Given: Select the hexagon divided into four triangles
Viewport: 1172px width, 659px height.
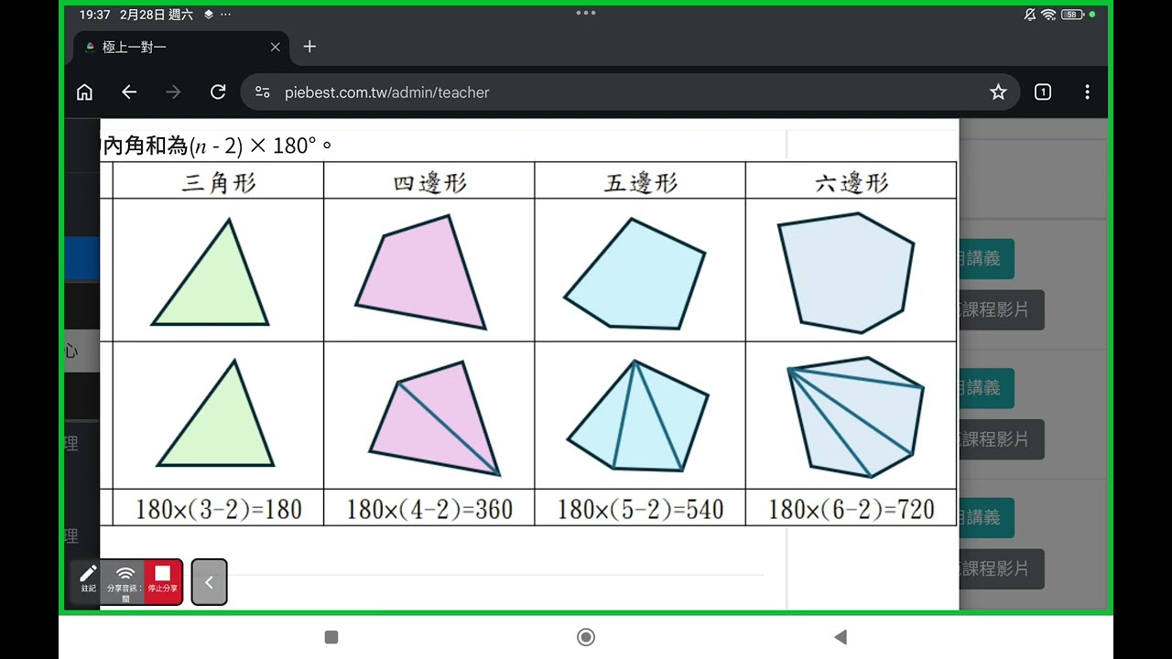Looking at the screenshot, I should pos(855,417).
